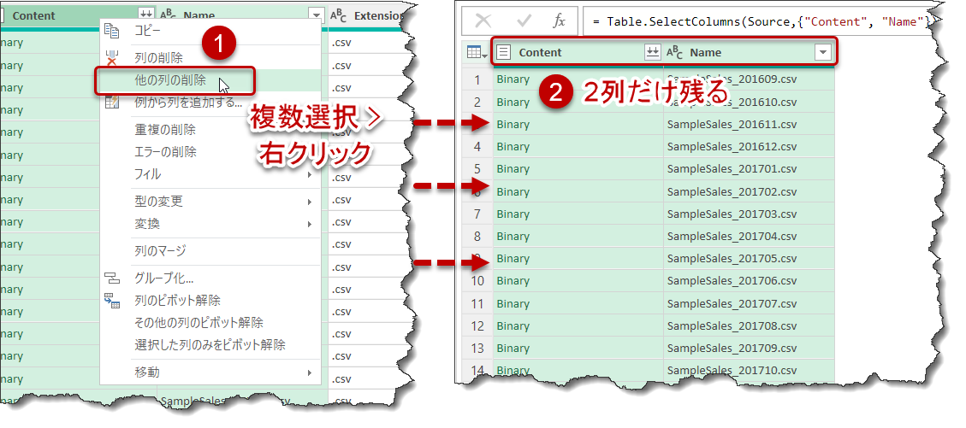Click the SampleSales_201704.csv cell

(x=750, y=236)
